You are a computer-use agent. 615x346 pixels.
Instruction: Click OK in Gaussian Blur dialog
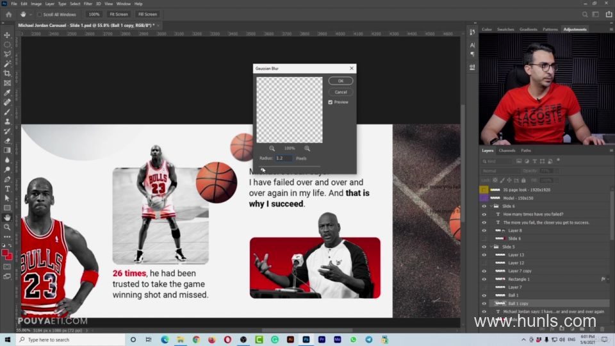340,81
